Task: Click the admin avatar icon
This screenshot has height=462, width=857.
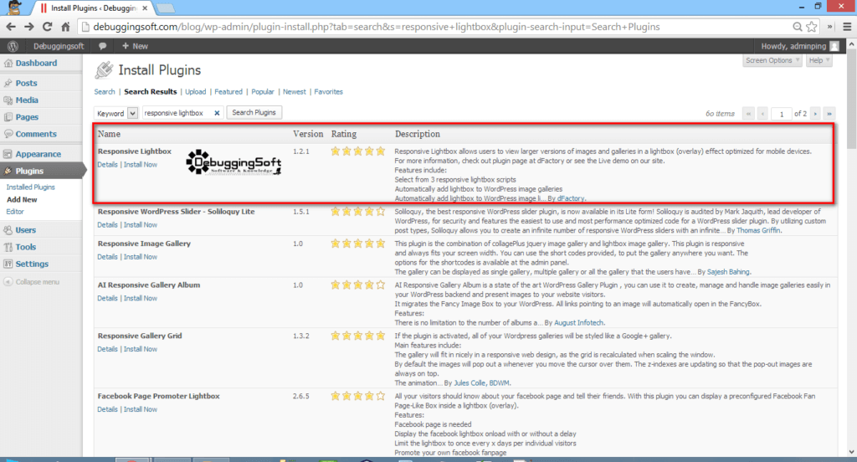Action: coord(834,47)
